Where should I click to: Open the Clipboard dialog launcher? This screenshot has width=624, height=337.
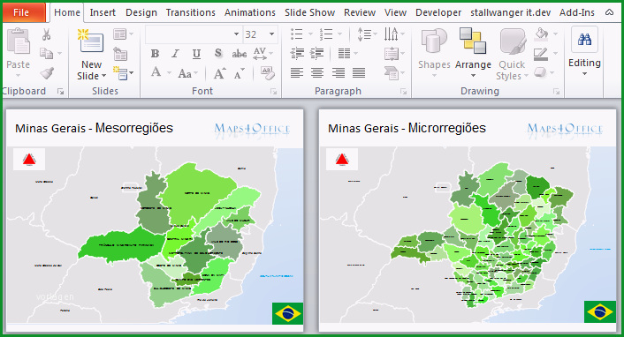click(60, 92)
